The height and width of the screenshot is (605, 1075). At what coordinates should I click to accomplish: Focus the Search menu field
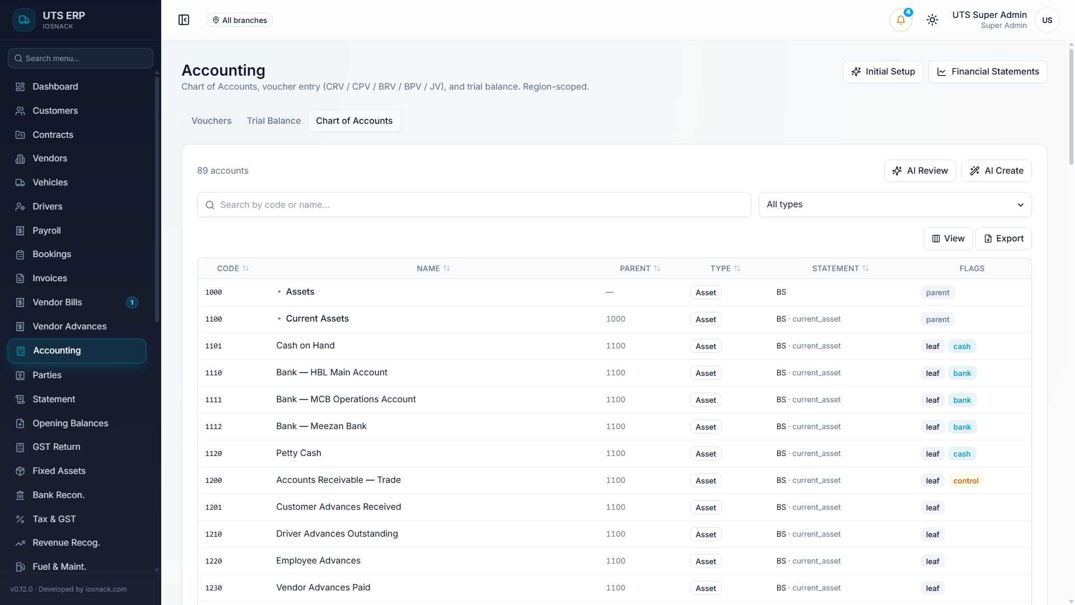(81, 58)
